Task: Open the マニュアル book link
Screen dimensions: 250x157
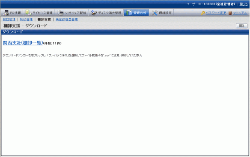Action: [238, 13]
